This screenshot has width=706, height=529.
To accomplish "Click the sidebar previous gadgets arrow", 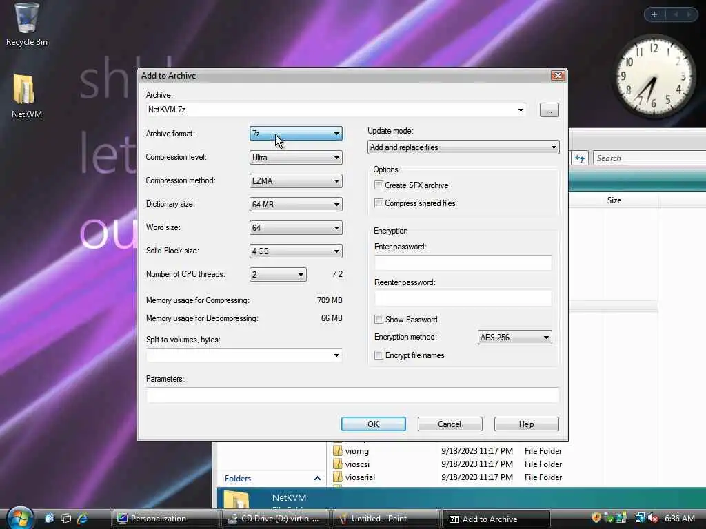I will click(676, 14).
